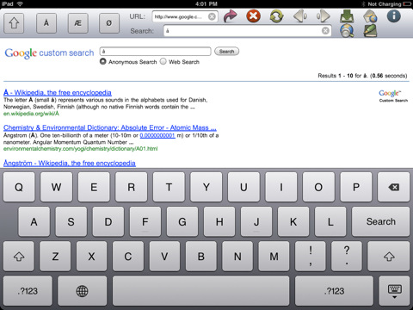The height and width of the screenshot is (310, 413).
Task: Tap the T key
Action: [x=169, y=187]
